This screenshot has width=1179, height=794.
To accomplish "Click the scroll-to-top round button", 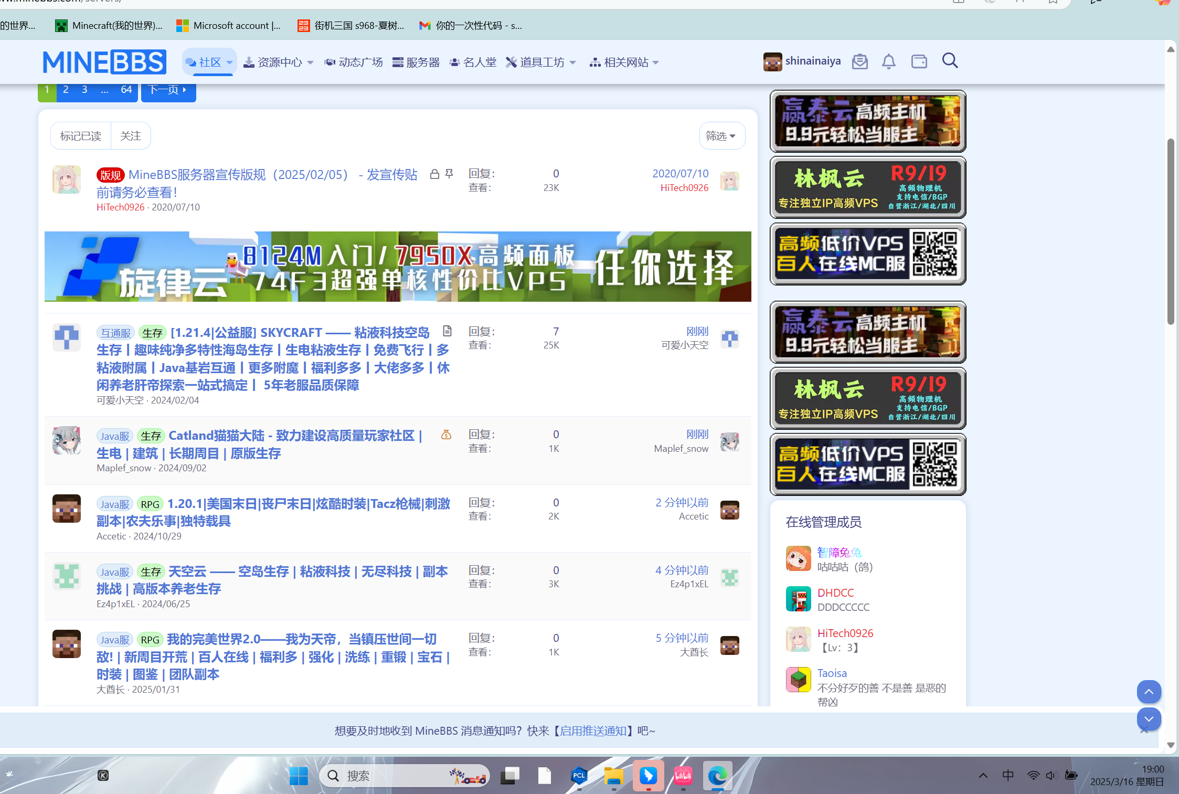I will click(x=1149, y=692).
